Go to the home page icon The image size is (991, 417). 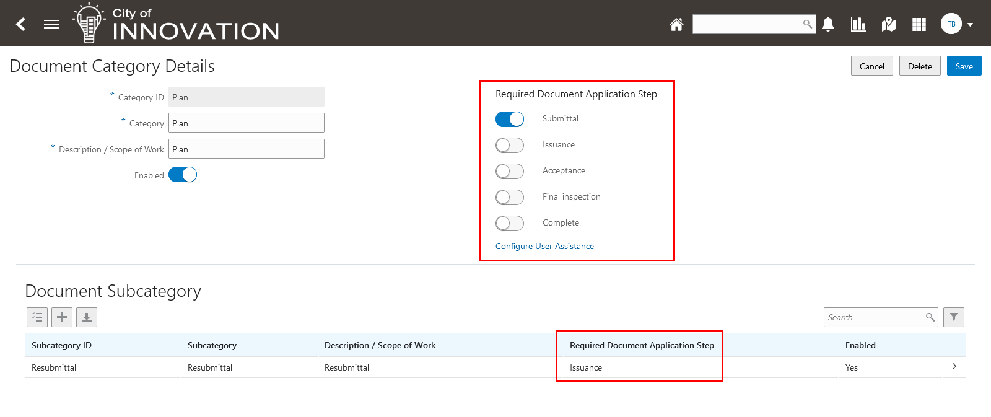pyautogui.click(x=676, y=24)
